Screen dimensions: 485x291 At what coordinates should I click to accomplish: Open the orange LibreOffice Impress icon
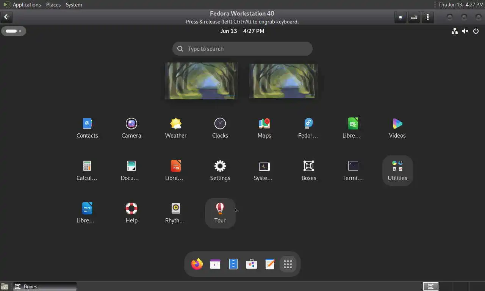point(176,170)
